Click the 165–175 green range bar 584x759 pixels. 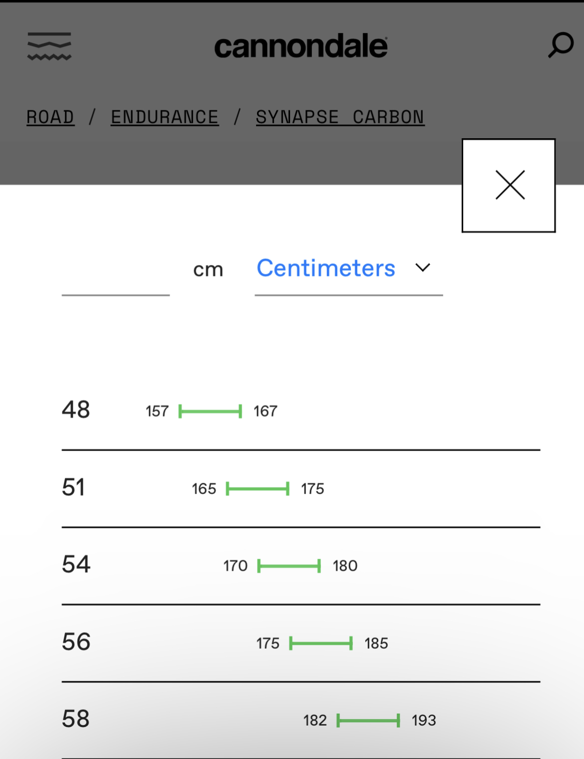(258, 489)
